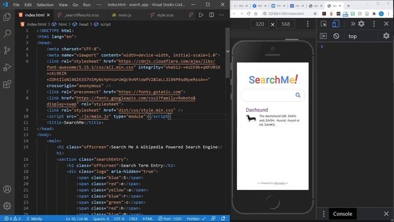Follow the ./js/main.js link in code
Viewport: 394px width, 222px height.
(x=94, y=117)
